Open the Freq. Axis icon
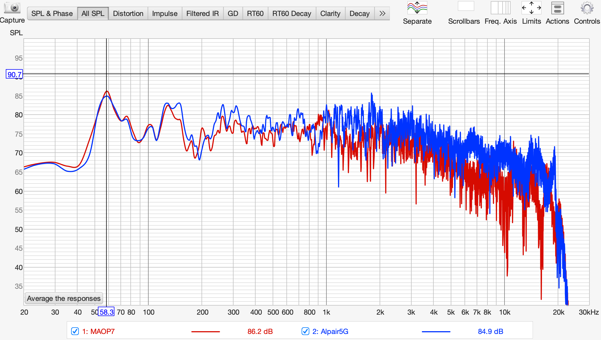The height and width of the screenshot is (340, 601). click(500, 8)
